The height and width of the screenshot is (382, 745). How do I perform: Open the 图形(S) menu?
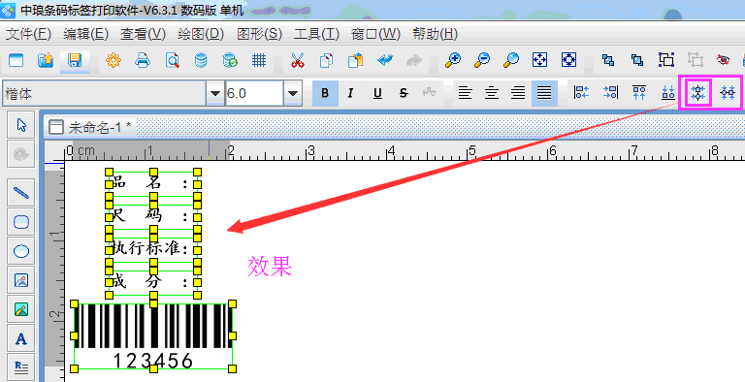(259, 34)
